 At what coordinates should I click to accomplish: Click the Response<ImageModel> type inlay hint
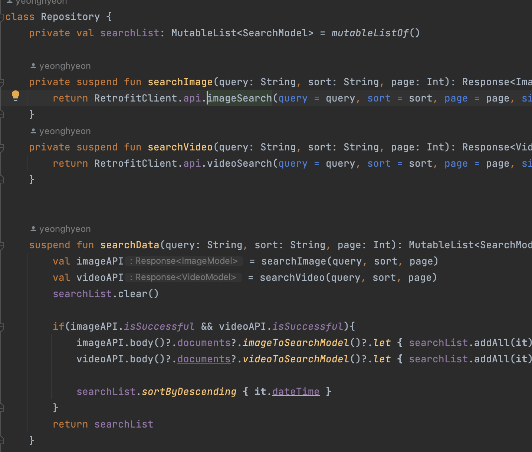(184, 261)
